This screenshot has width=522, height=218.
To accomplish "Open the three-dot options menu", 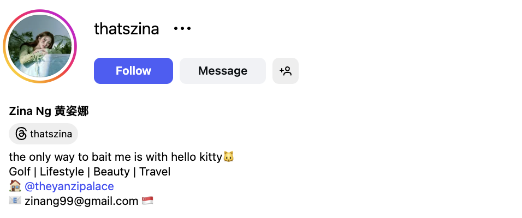I will (x=182, y=29).
